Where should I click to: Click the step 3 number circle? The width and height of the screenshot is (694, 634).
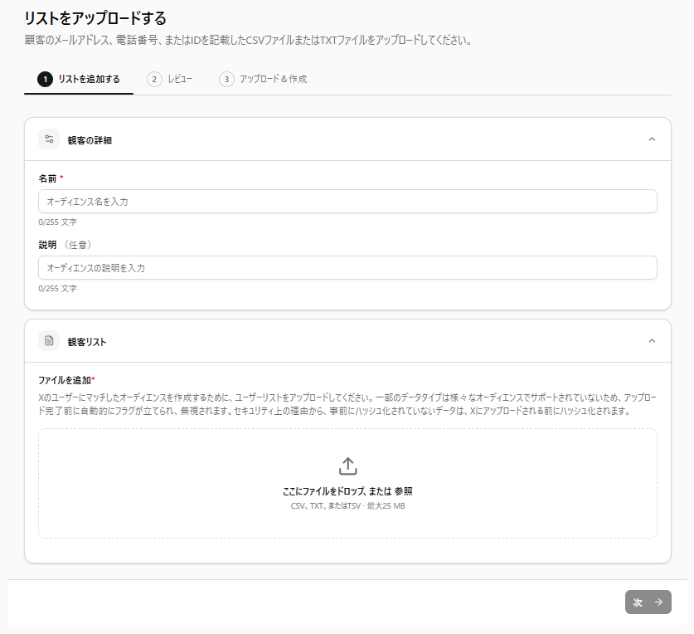pyautogui.click(x=226, y=80)
